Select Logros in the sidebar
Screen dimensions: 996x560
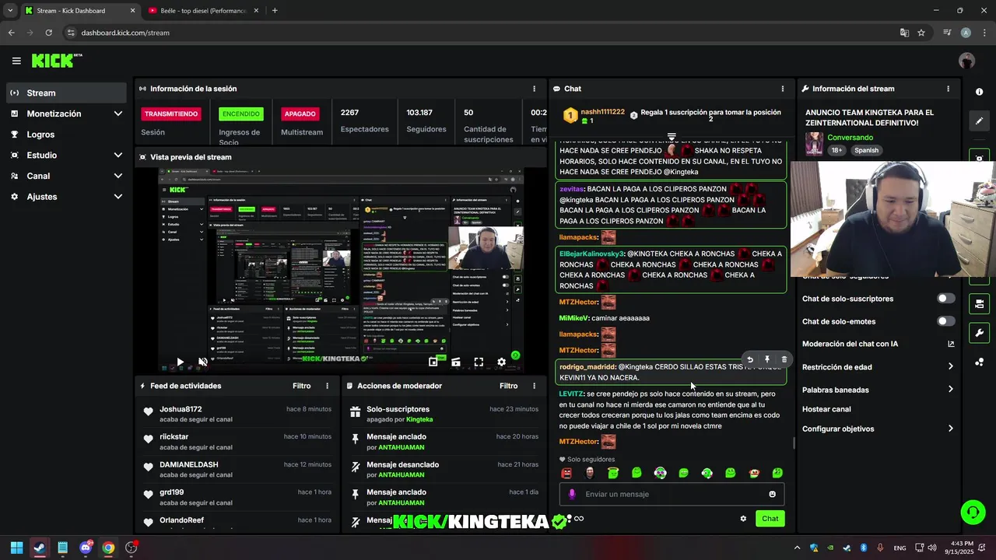click(x=65, y=135)
